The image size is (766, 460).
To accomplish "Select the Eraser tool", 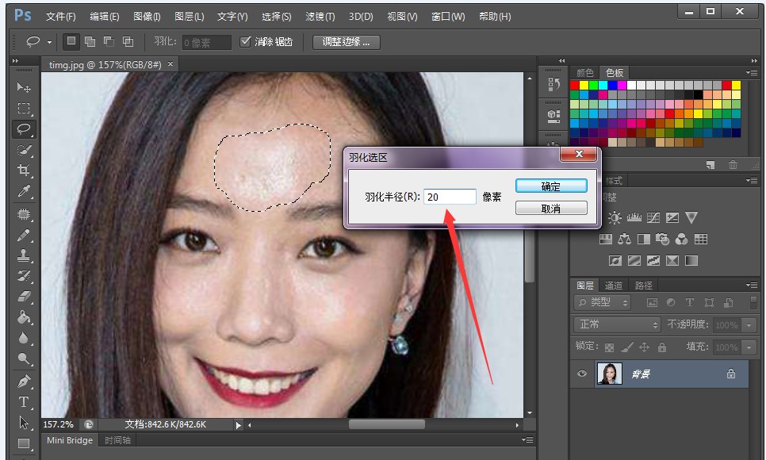I will [x=24, y=297].
